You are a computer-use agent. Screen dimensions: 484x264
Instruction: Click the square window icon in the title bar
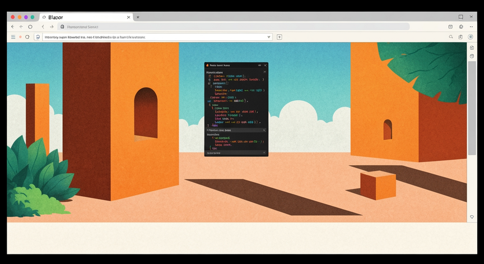[460, 17]
